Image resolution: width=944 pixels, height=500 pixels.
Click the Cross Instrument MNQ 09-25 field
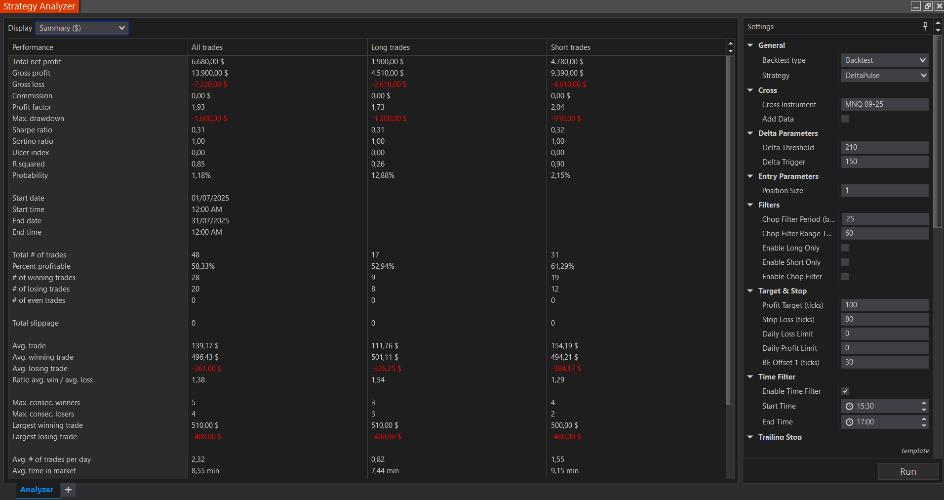(x=885, y=104)
